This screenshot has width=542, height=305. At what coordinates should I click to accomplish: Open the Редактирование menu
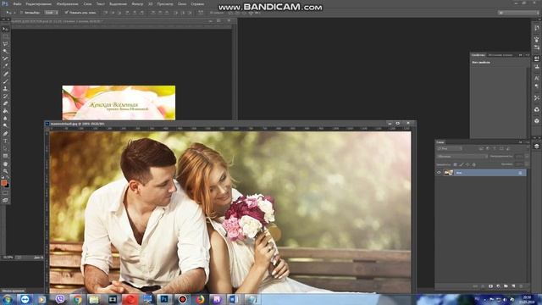tap(39, 4)
